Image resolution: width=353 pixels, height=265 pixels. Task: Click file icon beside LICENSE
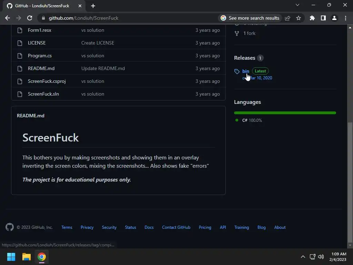[20, 43]
